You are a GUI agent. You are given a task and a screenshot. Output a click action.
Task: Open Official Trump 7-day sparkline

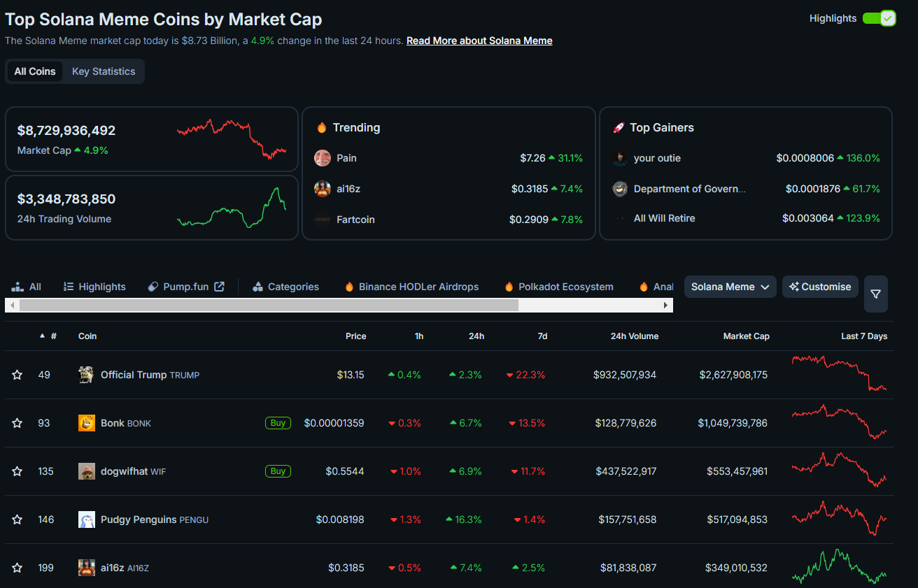(839, 373)
